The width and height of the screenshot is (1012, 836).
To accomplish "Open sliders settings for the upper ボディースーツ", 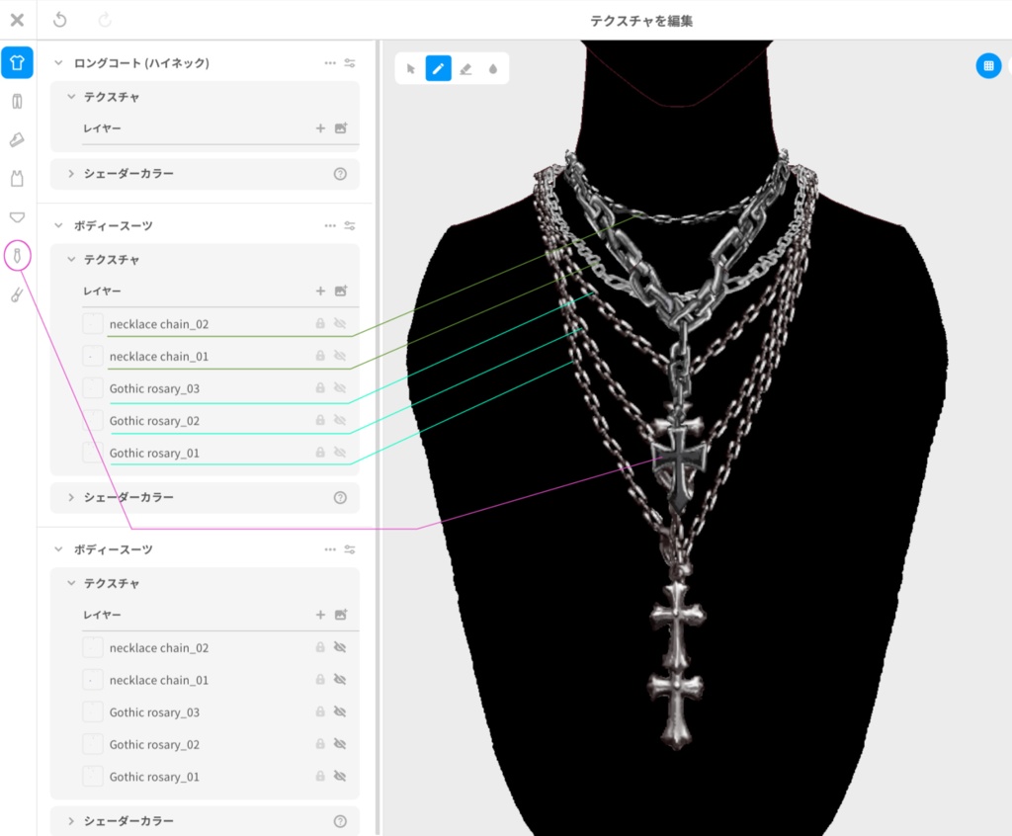I will tap(350, 225).
